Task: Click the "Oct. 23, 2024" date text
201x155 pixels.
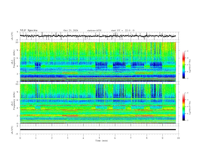Action: (71, 30)
